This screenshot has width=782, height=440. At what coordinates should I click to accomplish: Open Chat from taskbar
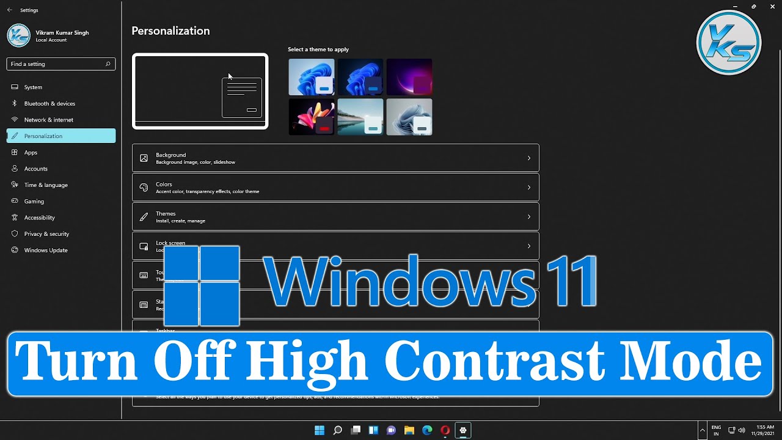coord(392,430)
